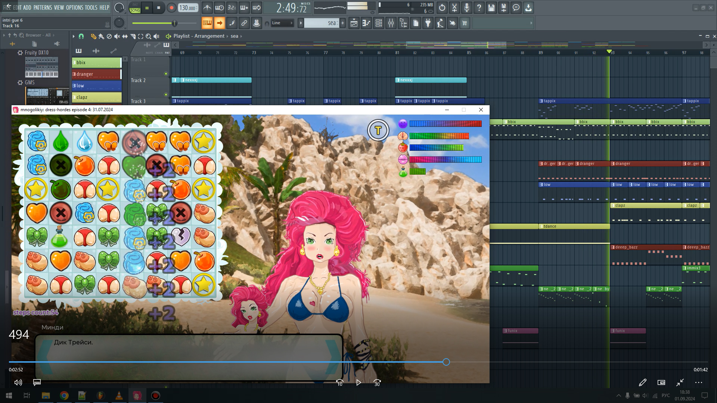Image resolution: width=717 pixels, height=403 pixels.
Task: Enable the recording countdown icon
Action: pyautogui.click(x=232, y=7)
